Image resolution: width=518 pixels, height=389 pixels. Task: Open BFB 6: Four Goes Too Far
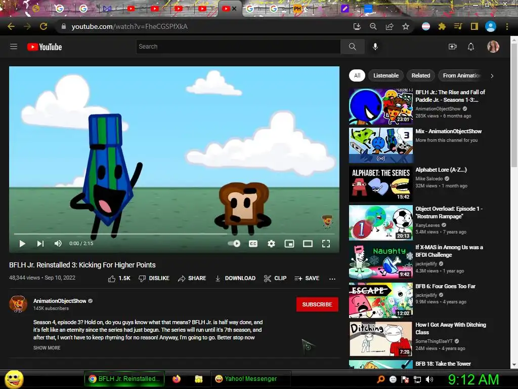(x=445, y=286)
